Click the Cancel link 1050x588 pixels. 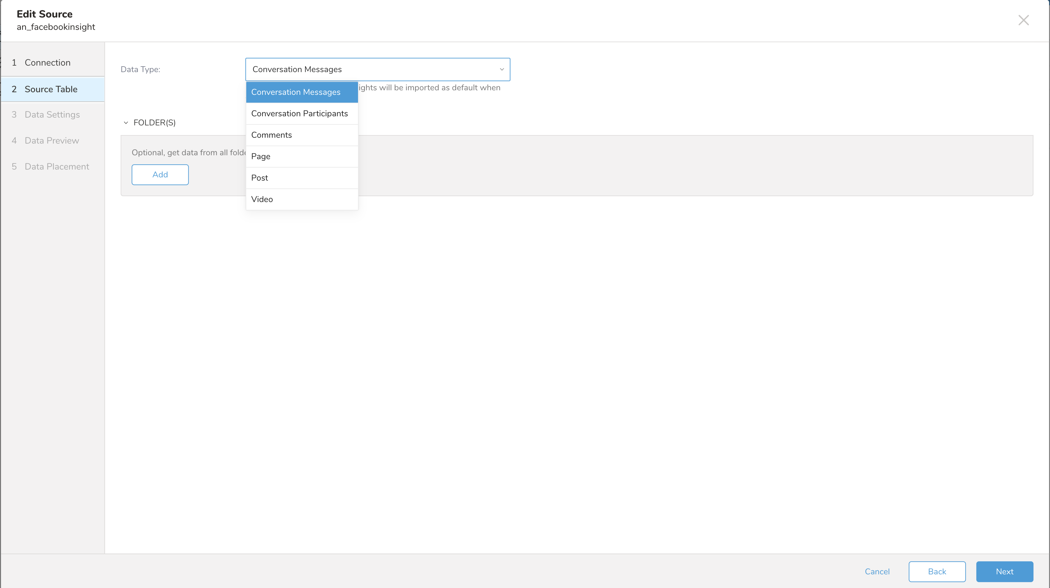click(877, 571)
